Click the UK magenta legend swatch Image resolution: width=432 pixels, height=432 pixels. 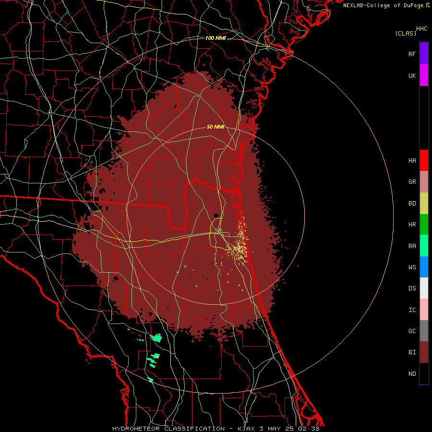[x=424, y=75]
